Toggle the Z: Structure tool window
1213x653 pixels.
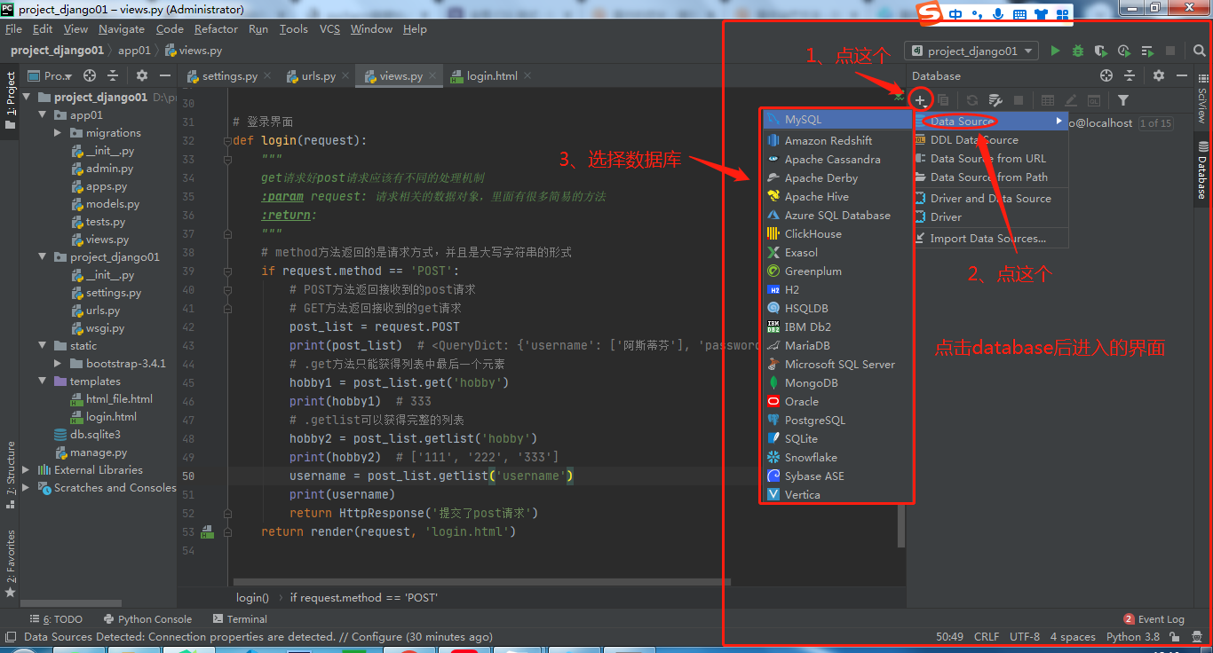point(11,475)
